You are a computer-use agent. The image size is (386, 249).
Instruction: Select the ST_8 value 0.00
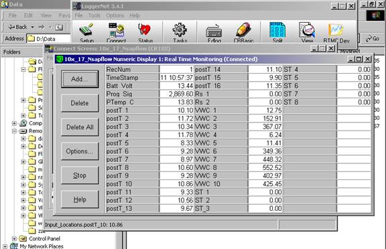tap(354, 102)
